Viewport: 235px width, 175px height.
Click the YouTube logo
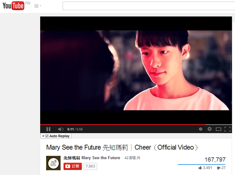coord(13,6)
